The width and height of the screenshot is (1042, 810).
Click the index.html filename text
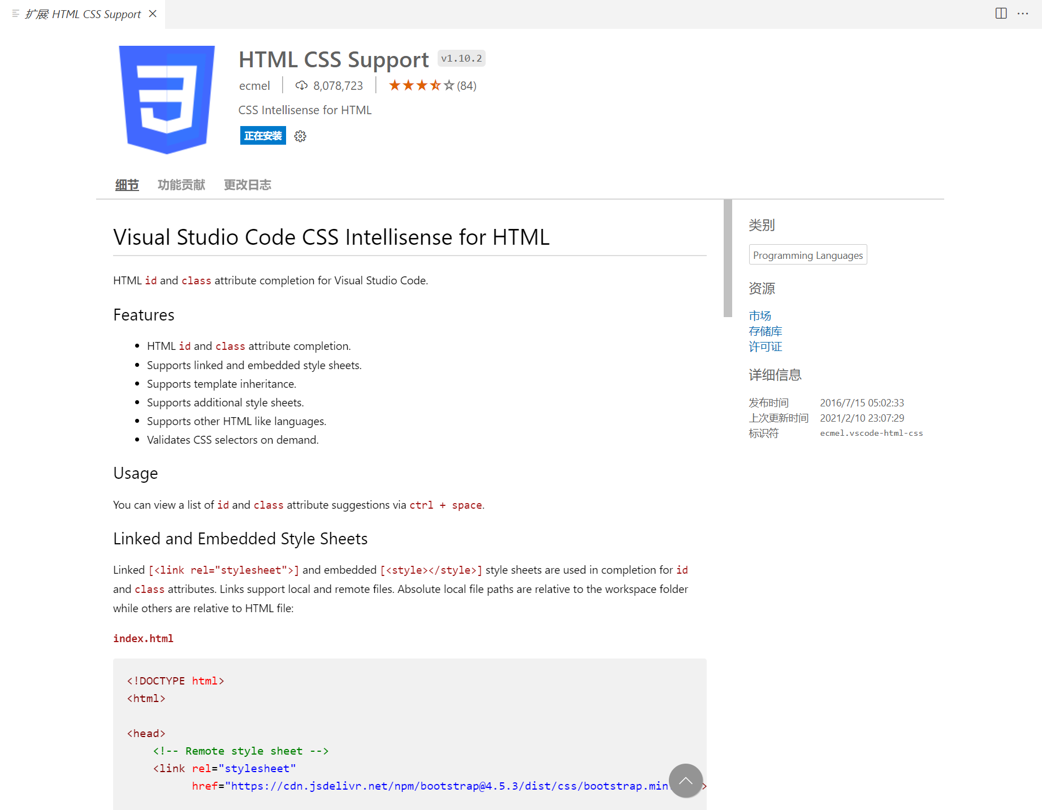click(143, 638)
